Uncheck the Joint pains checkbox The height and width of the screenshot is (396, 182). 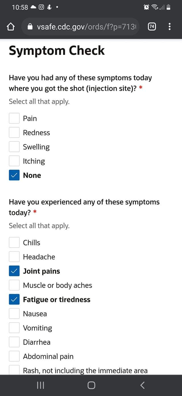click(x=14, y=271)
